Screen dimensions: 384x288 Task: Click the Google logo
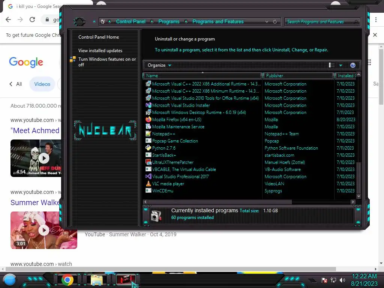point(26,62)
